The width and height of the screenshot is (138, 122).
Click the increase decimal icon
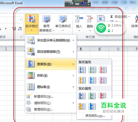(14, 29)
